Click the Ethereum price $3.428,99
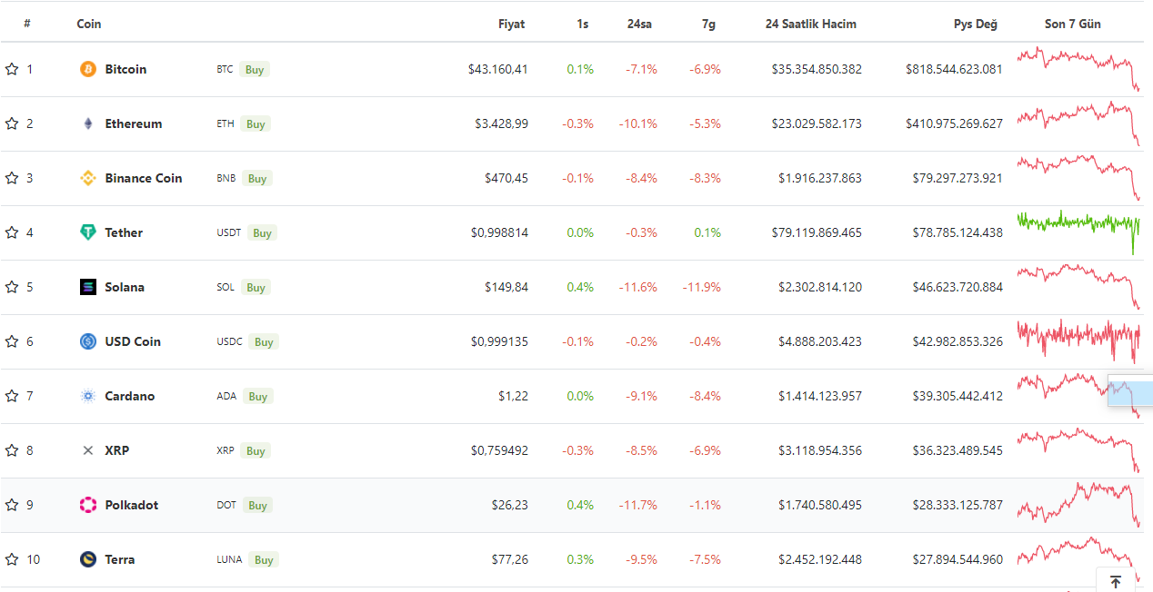This screenshot has height=592, width=1153. point(502,123)
